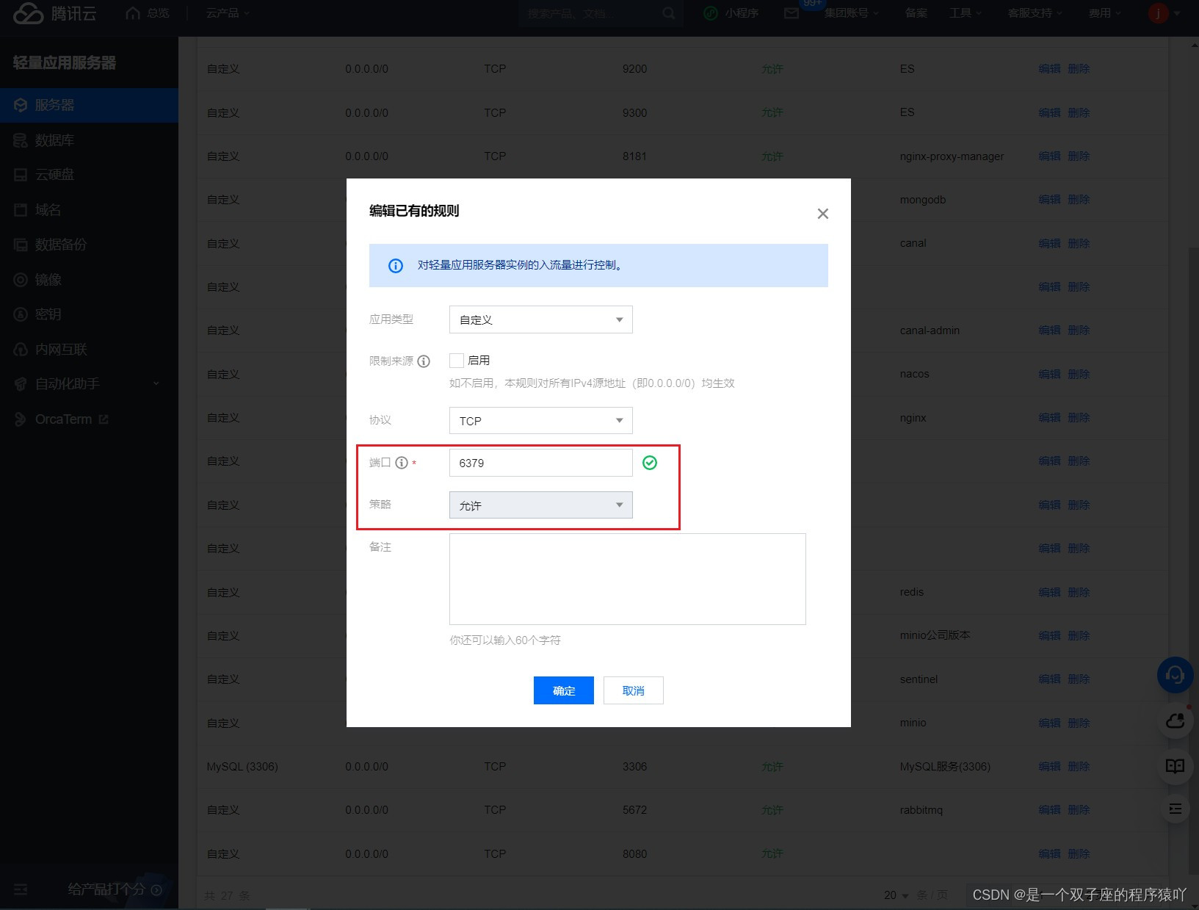Open the 备案 menu item
Viewport: 1199px width, 910px height.
click(916, 13)
